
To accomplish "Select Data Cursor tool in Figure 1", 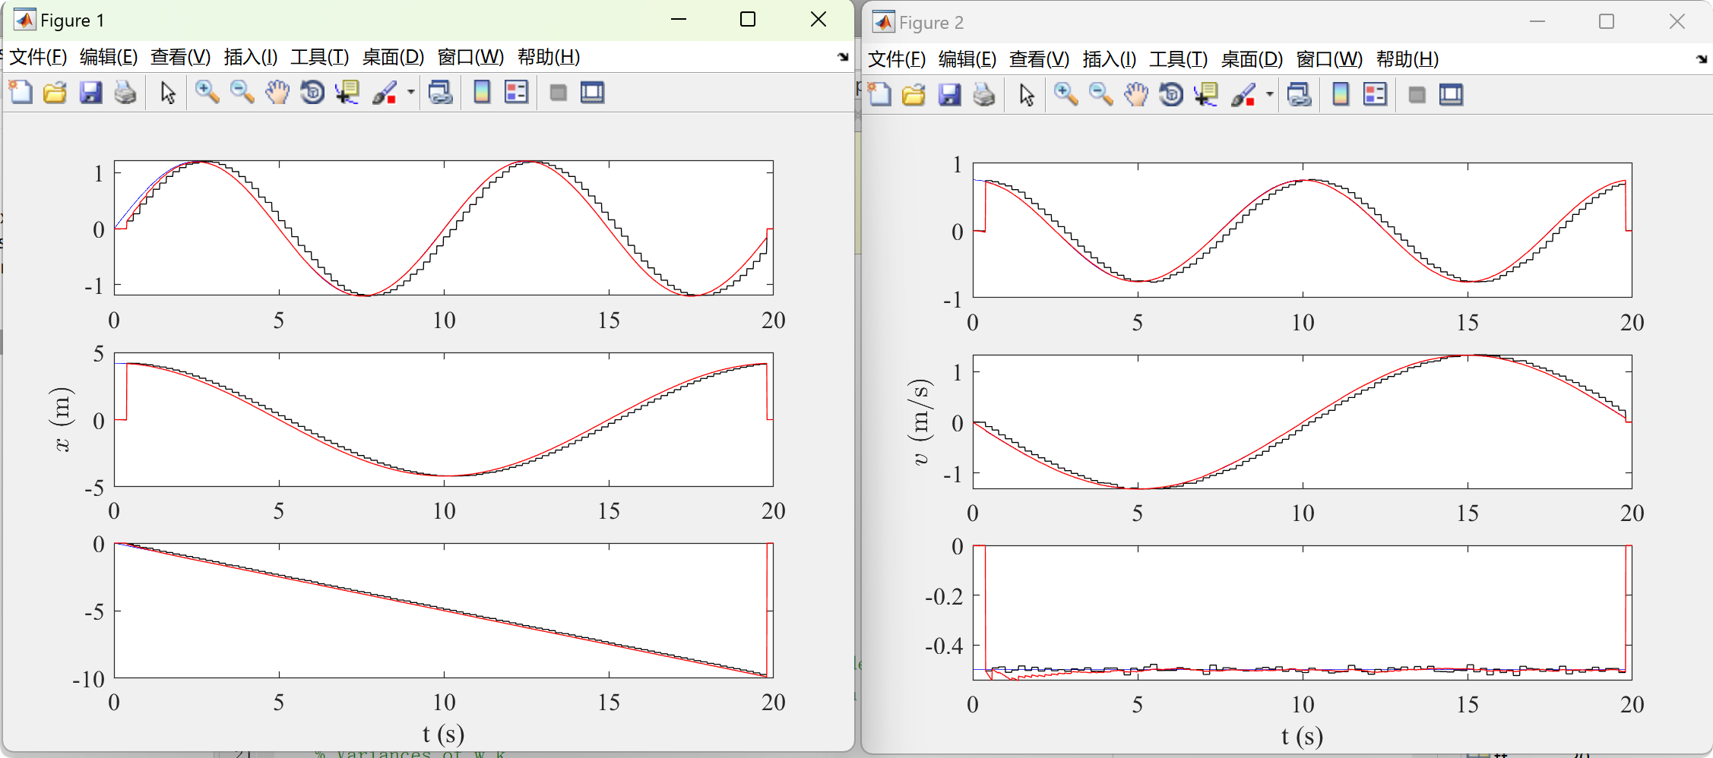I will point(347,93).
